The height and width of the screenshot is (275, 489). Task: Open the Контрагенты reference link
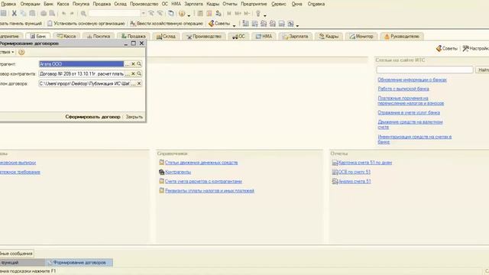coord(178,172)
